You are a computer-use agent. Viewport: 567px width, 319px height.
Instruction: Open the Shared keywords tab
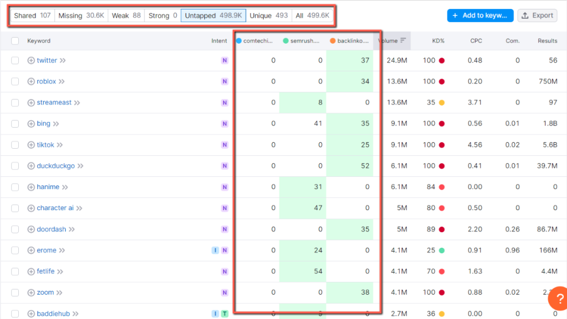tap(32, 15)
